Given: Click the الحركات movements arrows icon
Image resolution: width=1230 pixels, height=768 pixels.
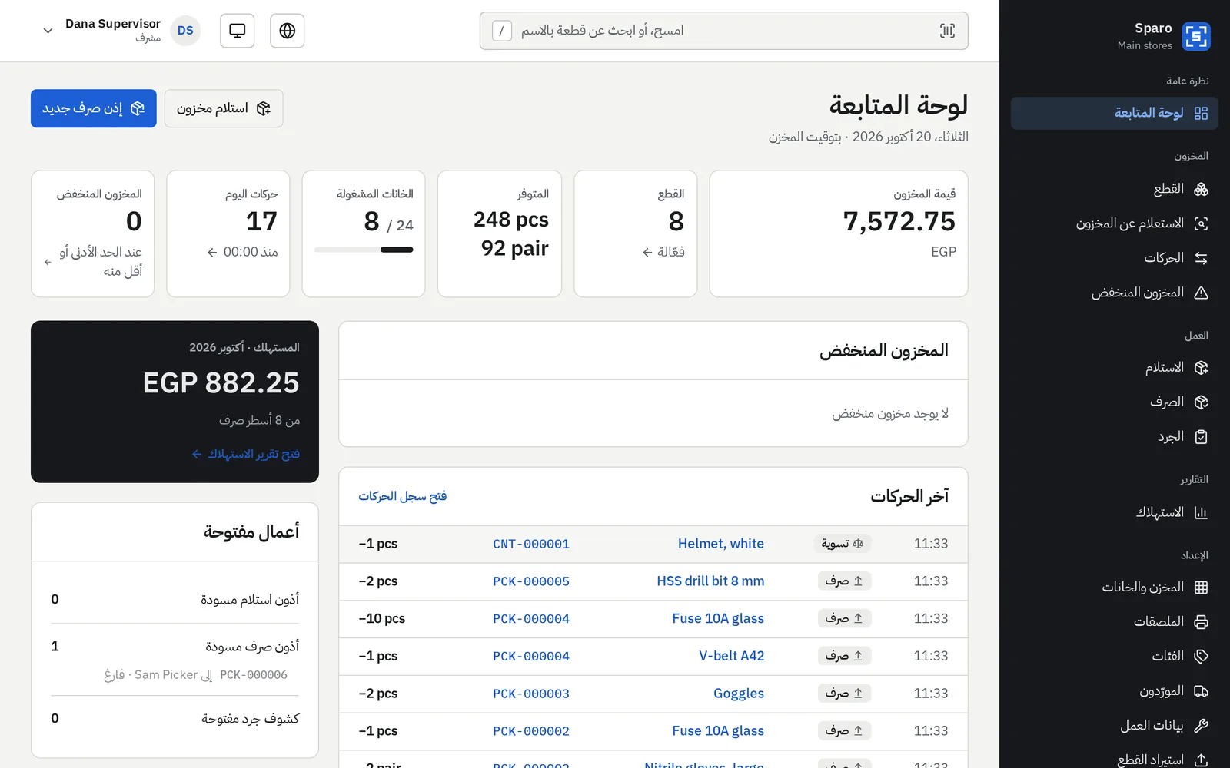Looking at the screenshot, I should (1201, 258).
